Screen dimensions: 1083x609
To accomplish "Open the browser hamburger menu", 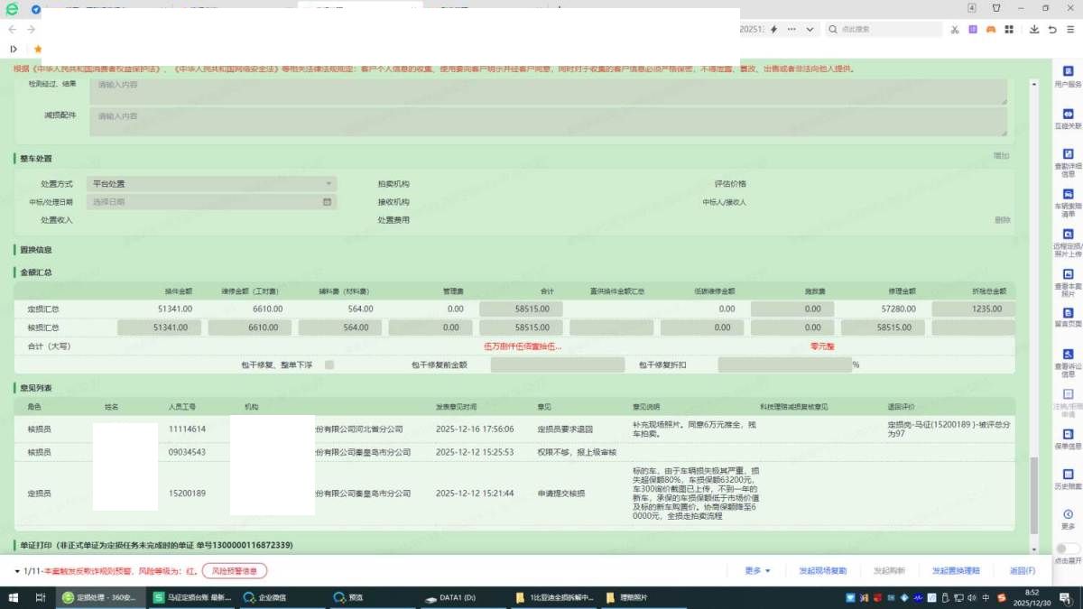I will tap(1070, 30).
